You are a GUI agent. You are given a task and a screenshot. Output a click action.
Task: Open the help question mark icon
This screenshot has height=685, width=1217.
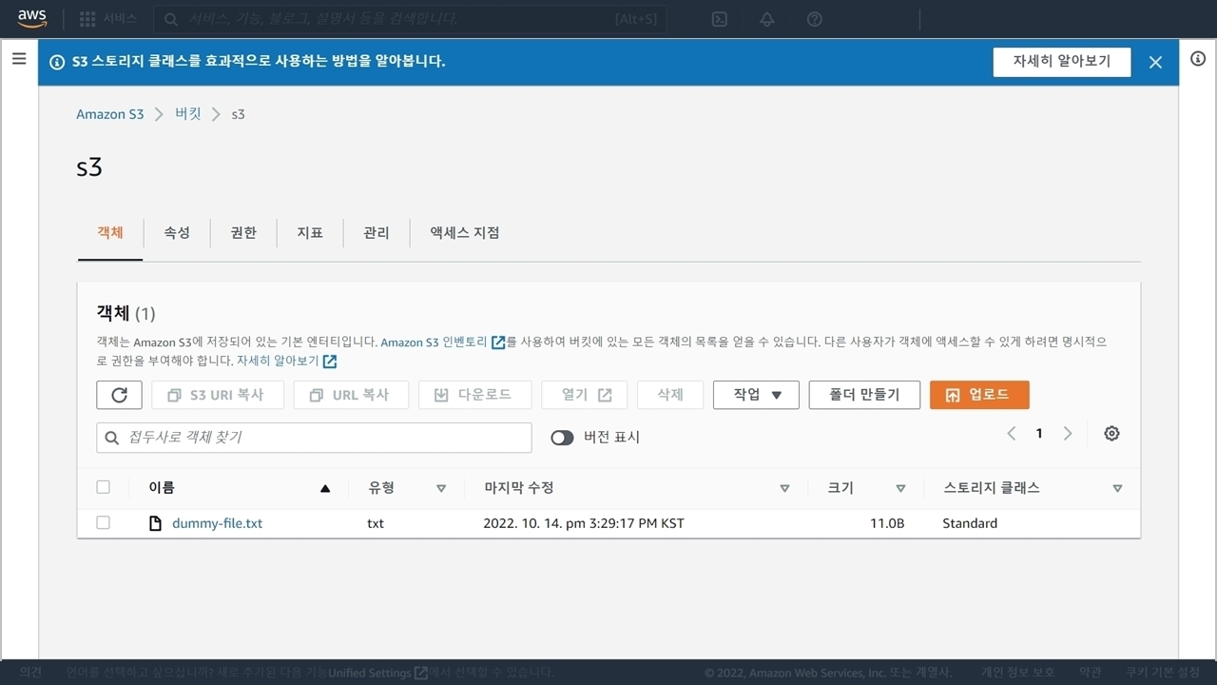click(814, 19)
